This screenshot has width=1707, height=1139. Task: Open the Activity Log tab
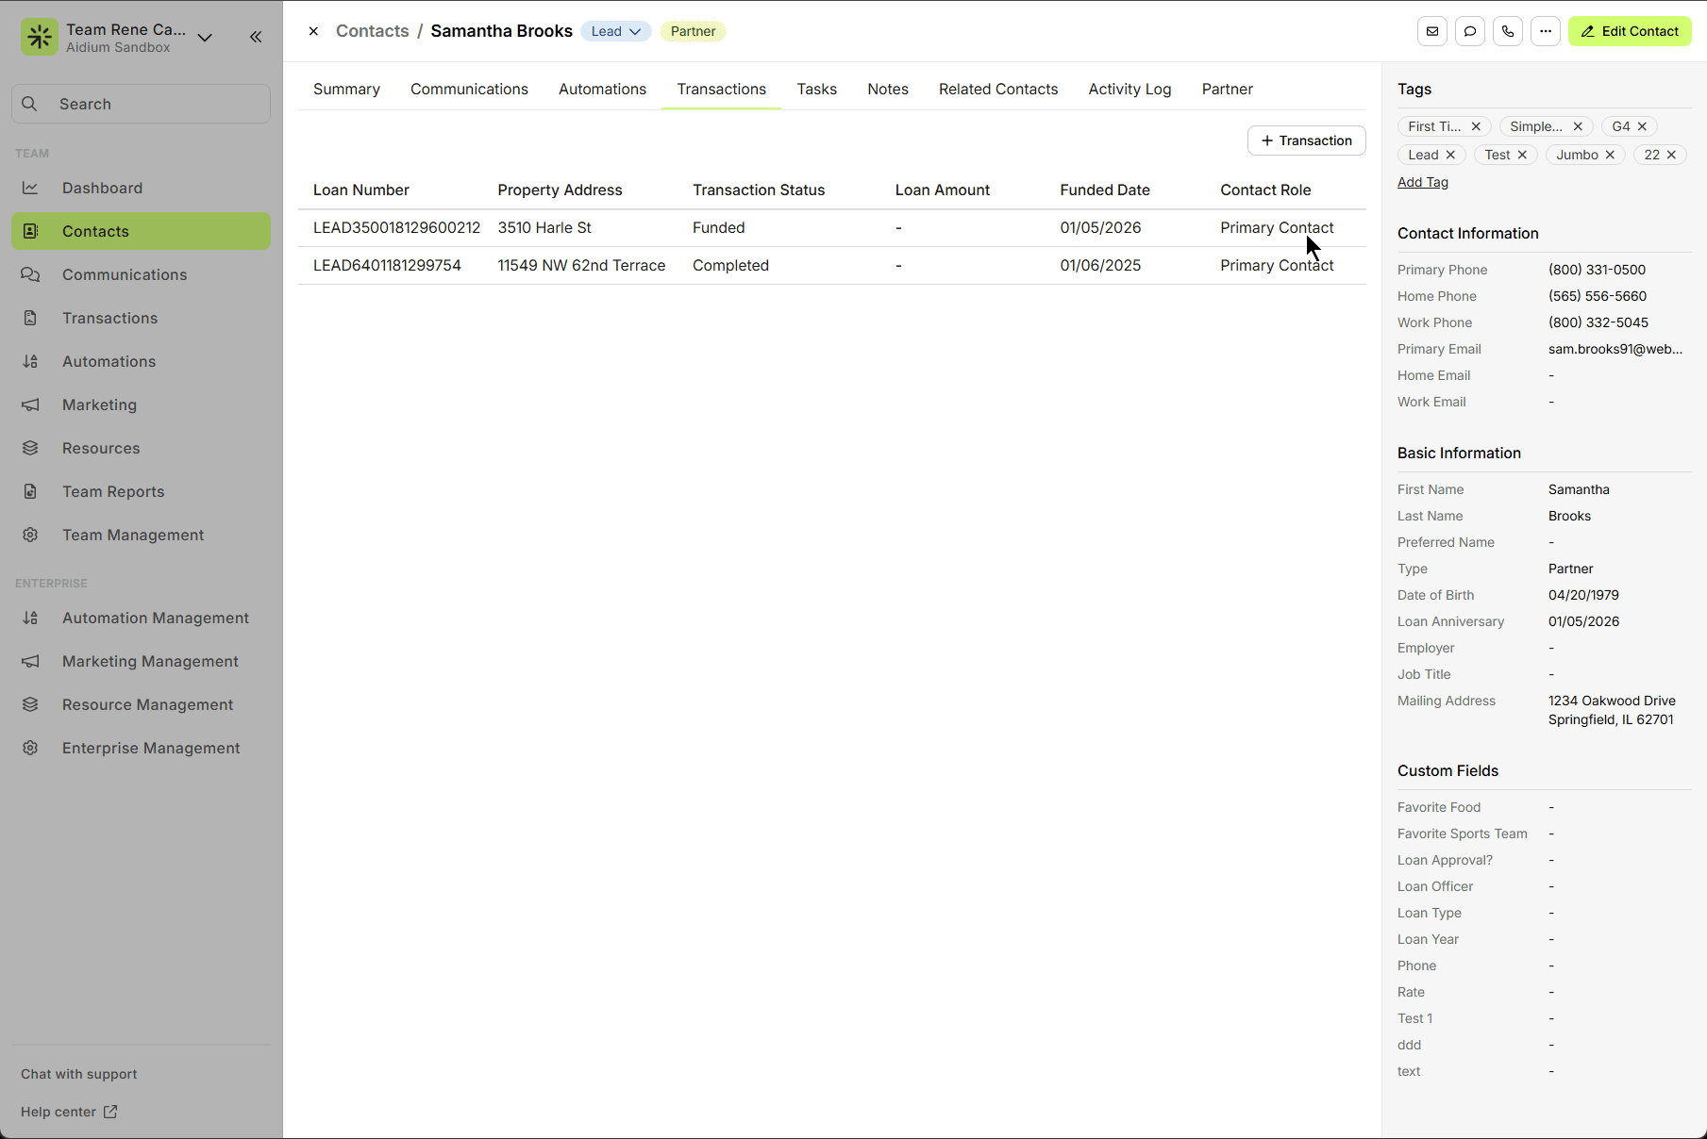point(1130,89)
